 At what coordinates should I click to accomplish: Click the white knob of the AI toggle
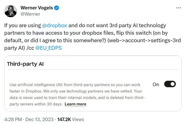click(x=173, y=84)
